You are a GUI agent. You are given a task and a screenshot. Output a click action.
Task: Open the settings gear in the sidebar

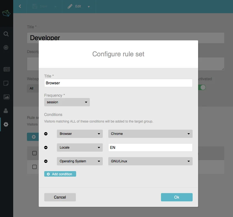tap(6, 124)
